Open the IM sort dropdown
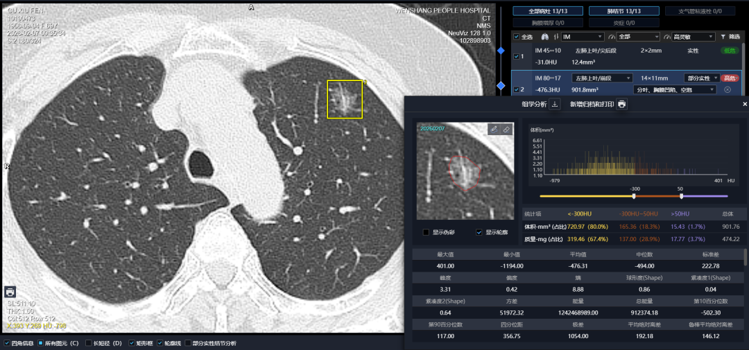Image resolution: width=749 pixels, height=350 pixels. pyautogui.click(x=582, y=37)
